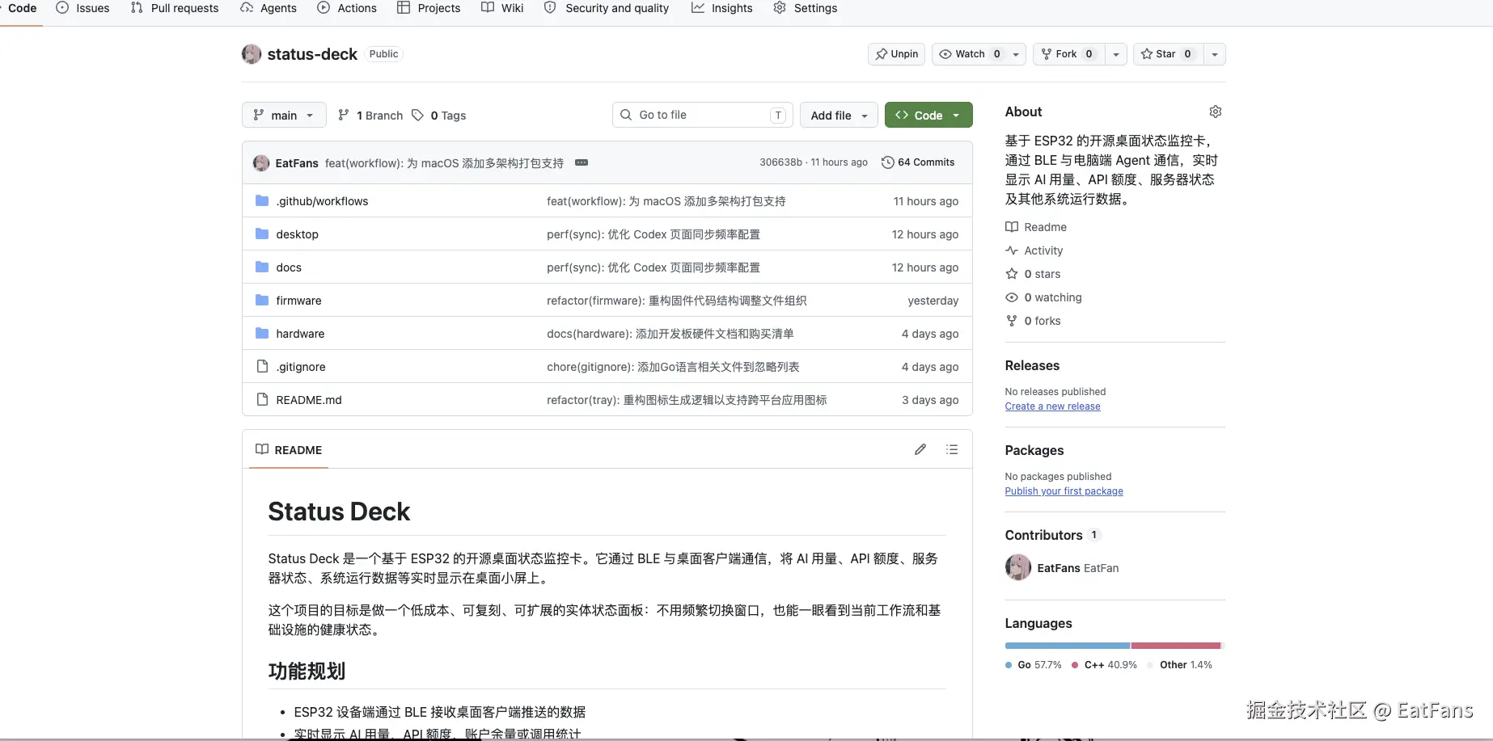
Task: Open the repository Settings tab
Action: pos(806,8)
